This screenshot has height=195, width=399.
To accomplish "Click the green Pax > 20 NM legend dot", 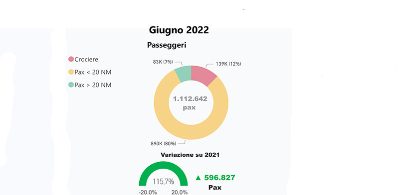I will point(71,85).
